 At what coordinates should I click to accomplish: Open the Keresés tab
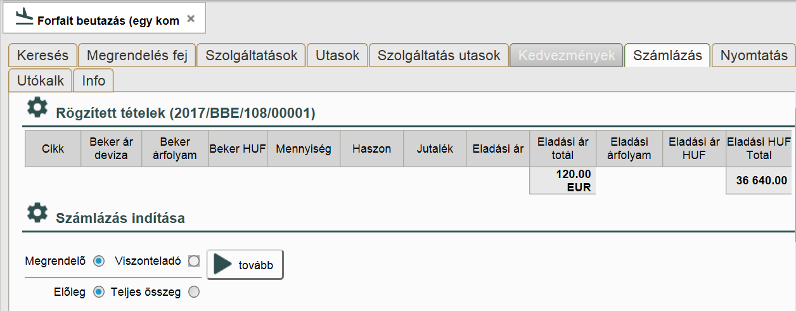[42, 56]
